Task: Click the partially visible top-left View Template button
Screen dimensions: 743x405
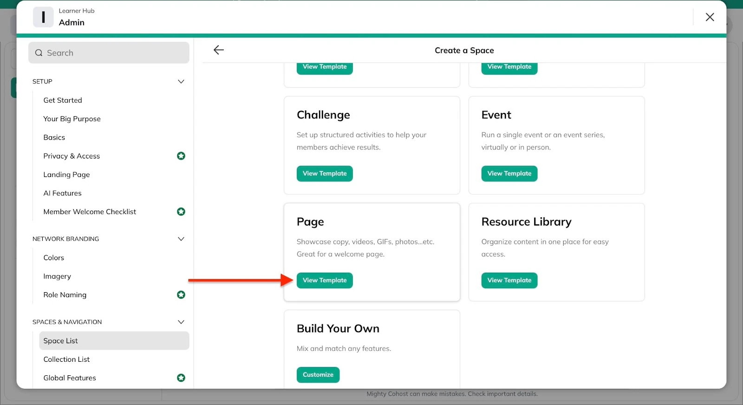Action: click(x=325, y=68)
